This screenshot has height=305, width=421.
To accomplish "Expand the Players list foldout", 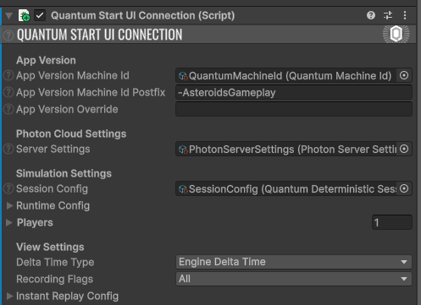I will (x=9, y=223).
